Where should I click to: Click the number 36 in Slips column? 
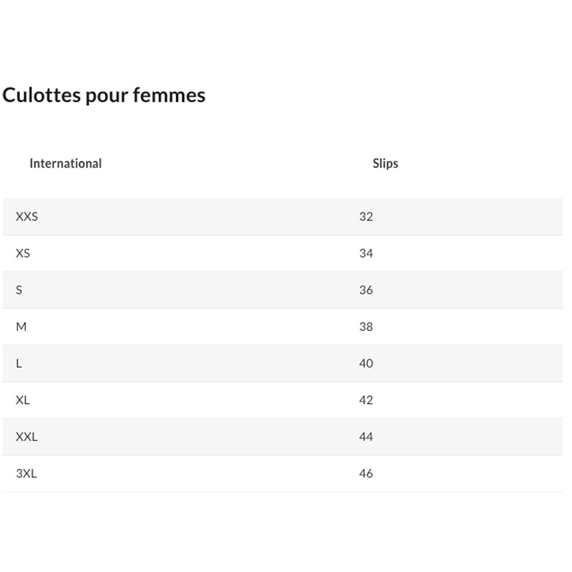pyautogui.click(x=366, y=290)
